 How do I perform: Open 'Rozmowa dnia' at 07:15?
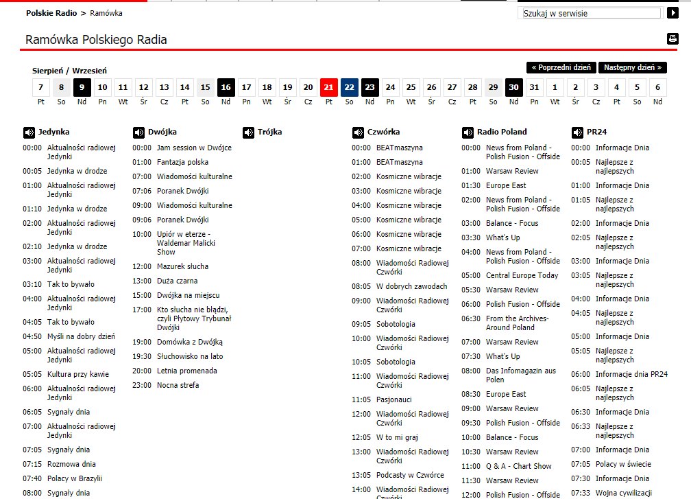[71, 464]
